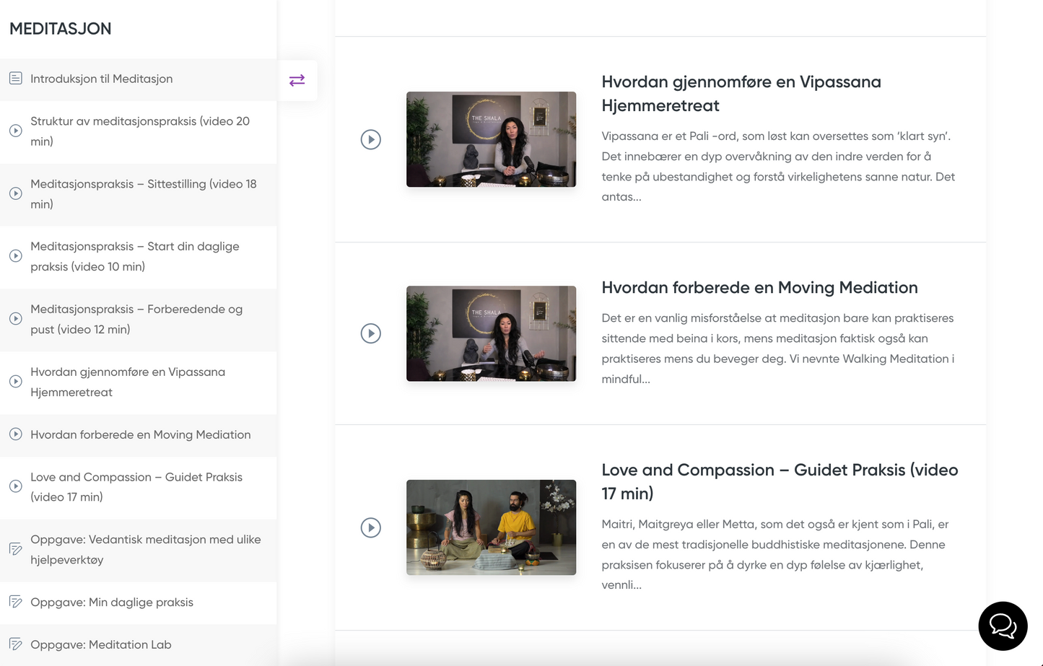Click play icon for Sittestilling lesson in sidebar

coord(16,194)
